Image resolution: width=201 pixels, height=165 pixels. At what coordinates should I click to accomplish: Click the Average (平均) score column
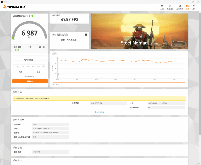(30, 48)
